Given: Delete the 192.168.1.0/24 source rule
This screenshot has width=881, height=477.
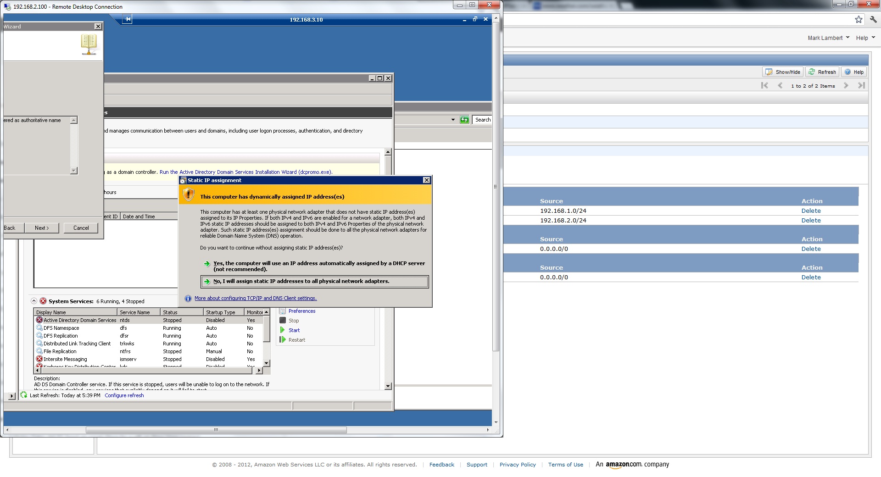Looking at the screenshot, I should 811,211.
